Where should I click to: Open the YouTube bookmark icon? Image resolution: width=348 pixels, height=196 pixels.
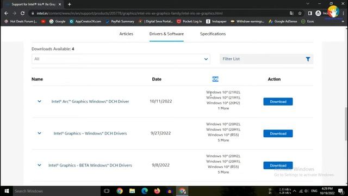tap(43, 21)
